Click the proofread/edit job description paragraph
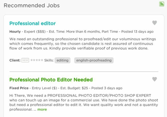The image size is (167, 117). click(x=83, y=44)
